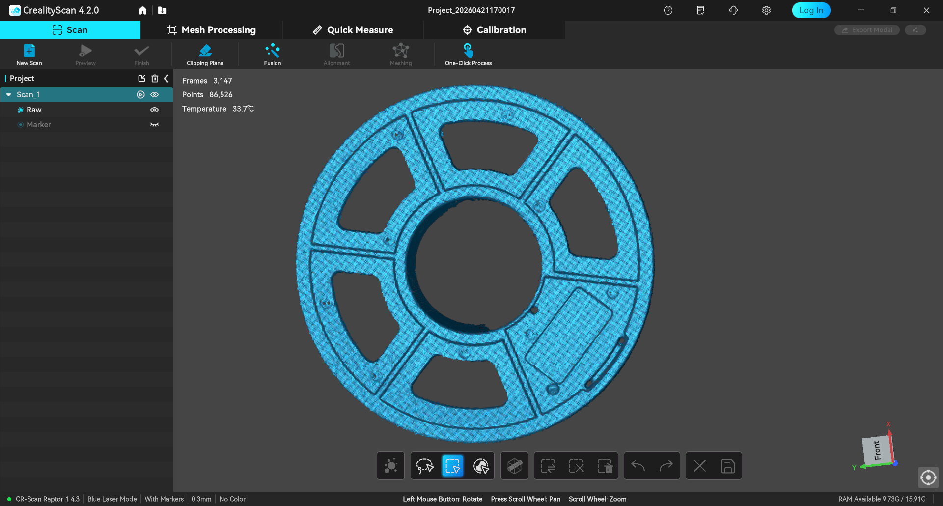The image size is (943, 506).
Task: Click the Log In button
Action: (x=811, y=10)
